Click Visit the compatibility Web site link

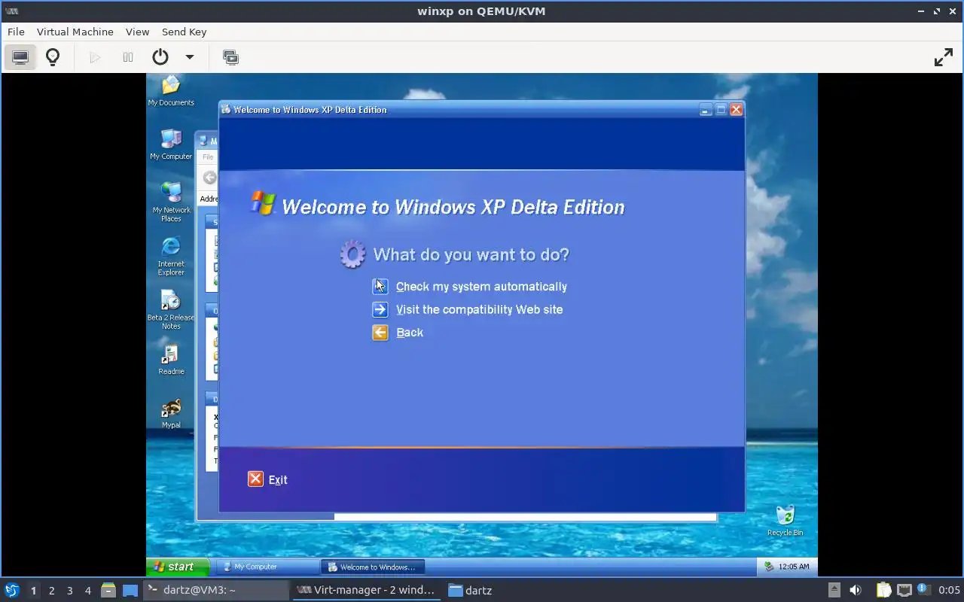(x=479, y=309)
